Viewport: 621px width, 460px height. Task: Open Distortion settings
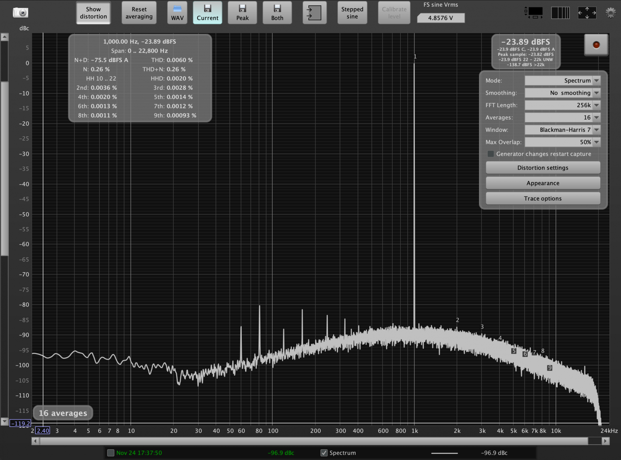click(x=543, y=168)
